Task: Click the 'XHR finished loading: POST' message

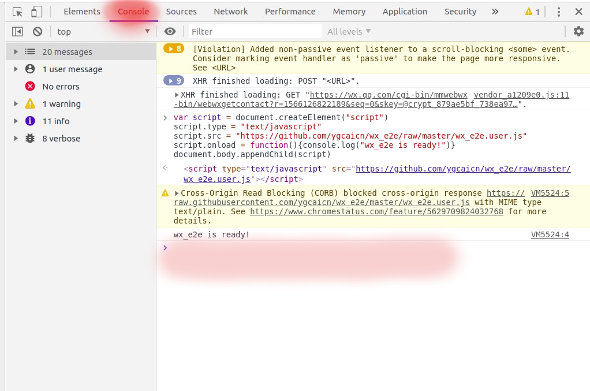Action: (276, 81)
